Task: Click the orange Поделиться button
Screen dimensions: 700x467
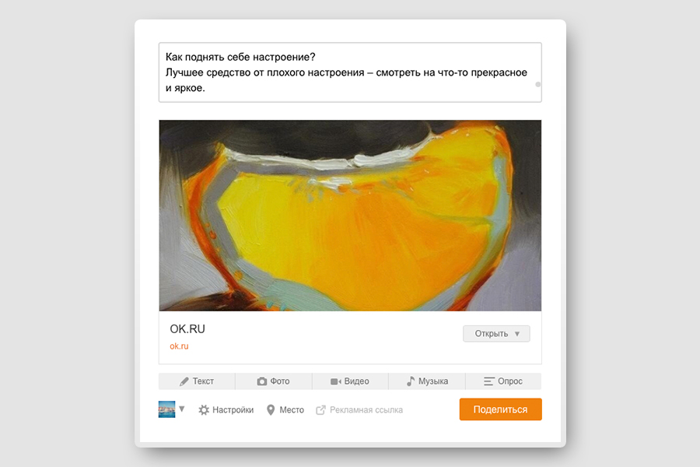Action: point(500,409)
